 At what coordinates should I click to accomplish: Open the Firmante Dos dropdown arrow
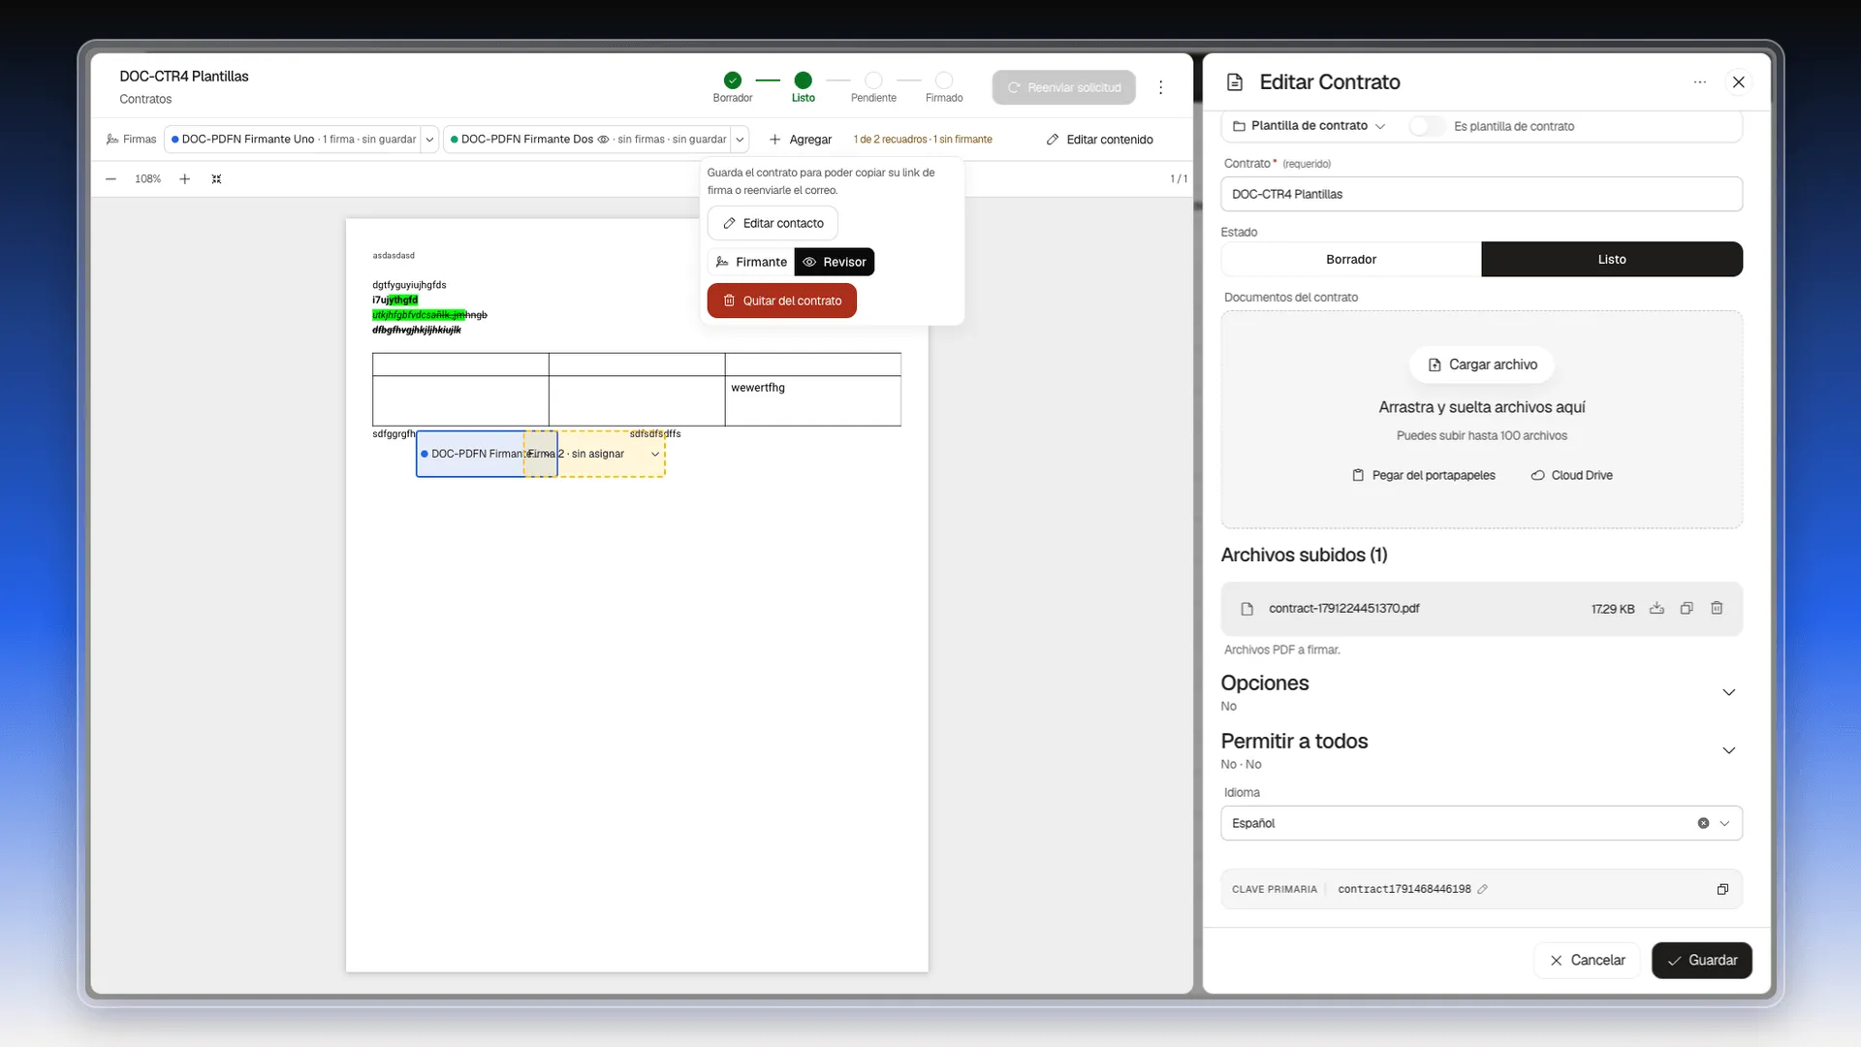point(740,140)
